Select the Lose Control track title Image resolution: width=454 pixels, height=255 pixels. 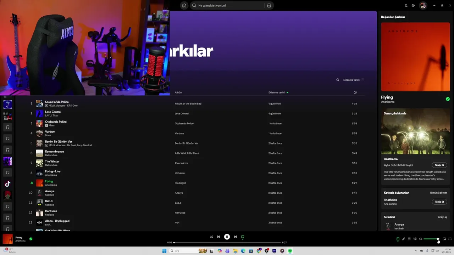[53, 112]
